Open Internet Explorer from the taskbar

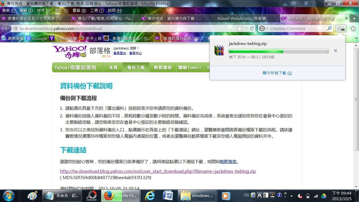(150, 196)
